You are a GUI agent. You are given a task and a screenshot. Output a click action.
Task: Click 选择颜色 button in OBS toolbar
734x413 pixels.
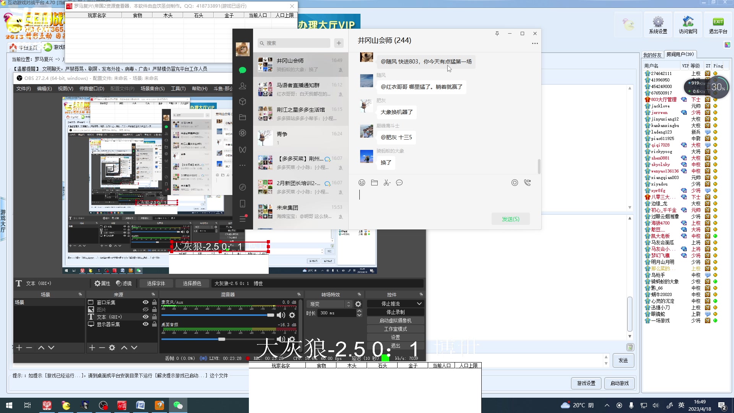(192, 283)
